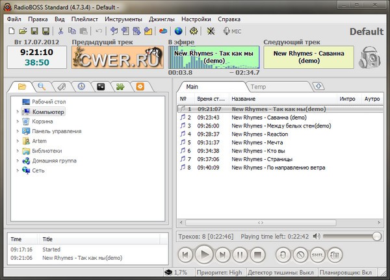Click the globe icon in toolbar
Screen dimensions: 390x280
pos(179,31)
